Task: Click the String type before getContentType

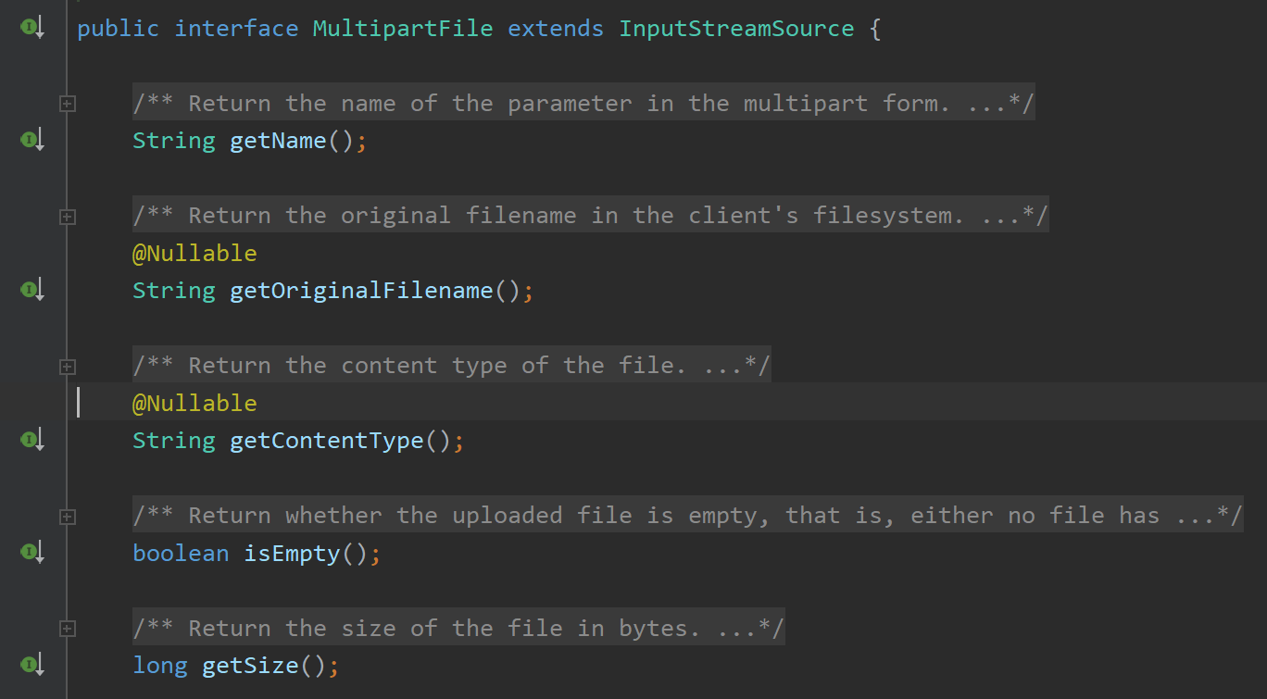Action: 174,441
